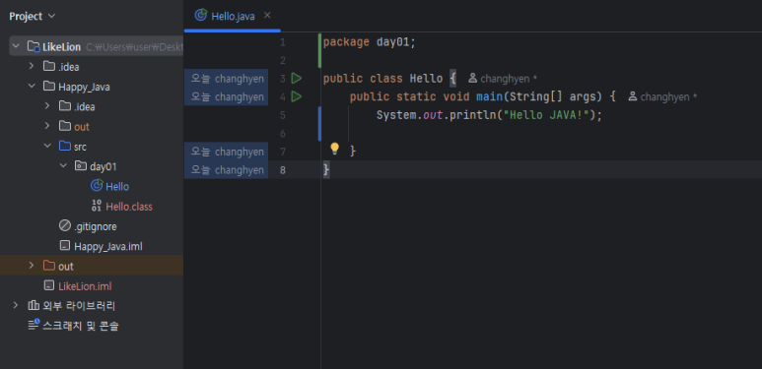Expand the orange out folder under Happy_Java

coord(47,126)
